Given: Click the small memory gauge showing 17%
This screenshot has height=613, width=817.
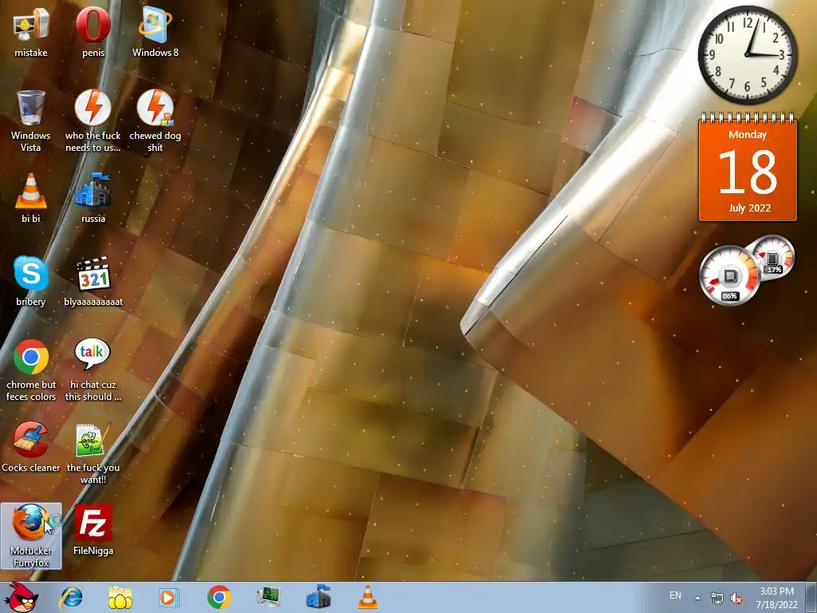Looking at the screenshot, I should click(774, 257).
